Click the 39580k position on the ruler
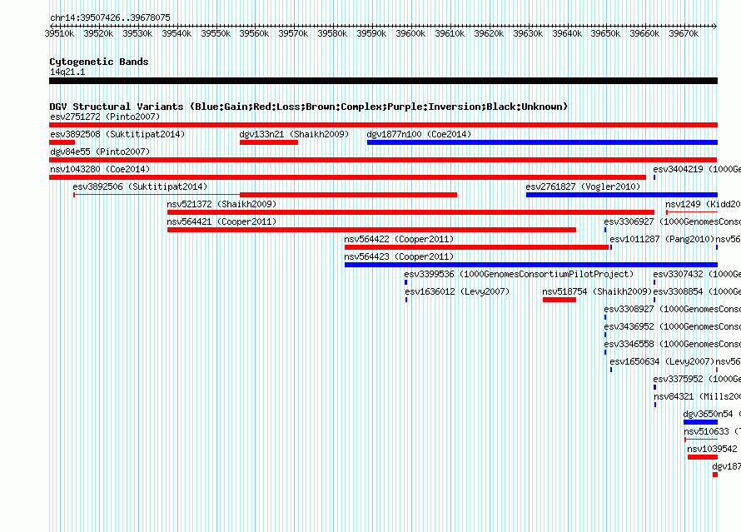Image resolution: width=741 pixels, height=532 pixels. click(332, 33)
